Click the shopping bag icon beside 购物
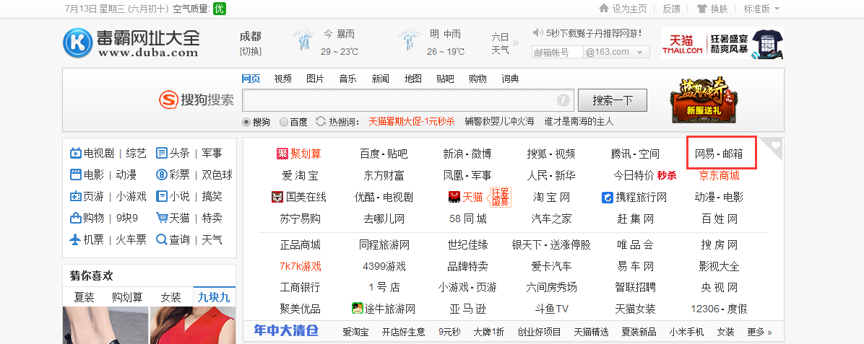Image resolution: width=864 pixels, height=344 pixels. (75, 218)
